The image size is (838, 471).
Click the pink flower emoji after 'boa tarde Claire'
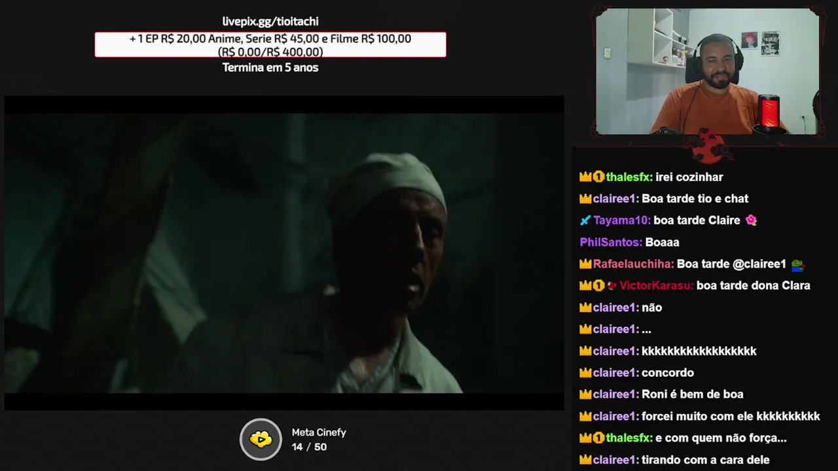(751, 220)
